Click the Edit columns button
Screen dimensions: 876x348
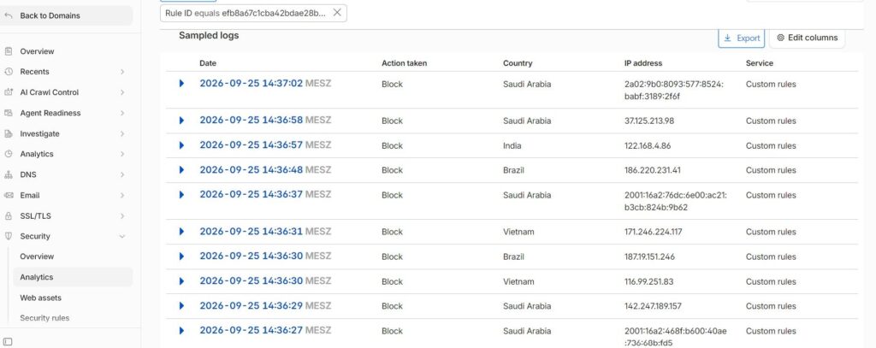click(808, 38)
